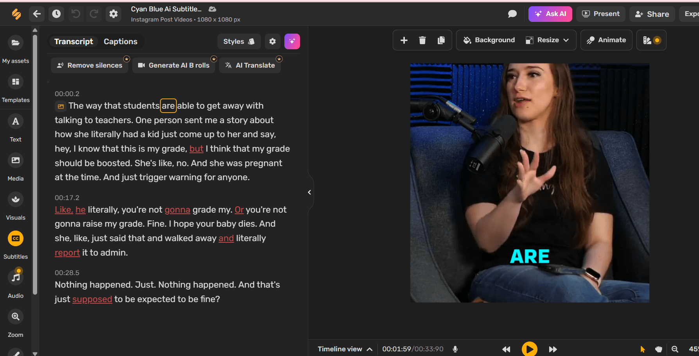Collapse the side panel with chevron
The width and height of the screenshot is (699, 356).
click(x=309, y=192)
